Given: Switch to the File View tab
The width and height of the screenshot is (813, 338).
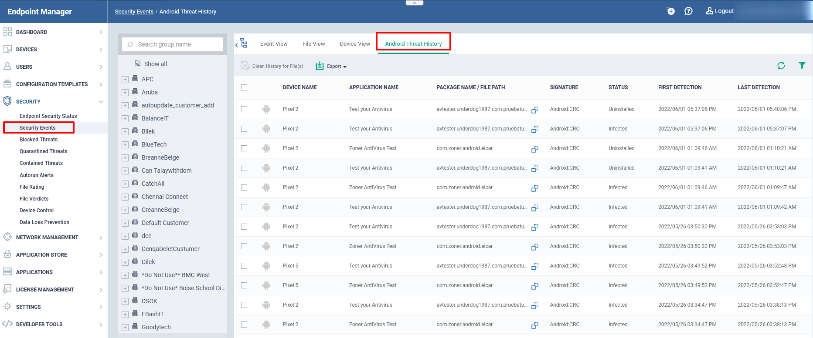Looking at the screenshot, I should pyautogui.click(x=314, y=44).
